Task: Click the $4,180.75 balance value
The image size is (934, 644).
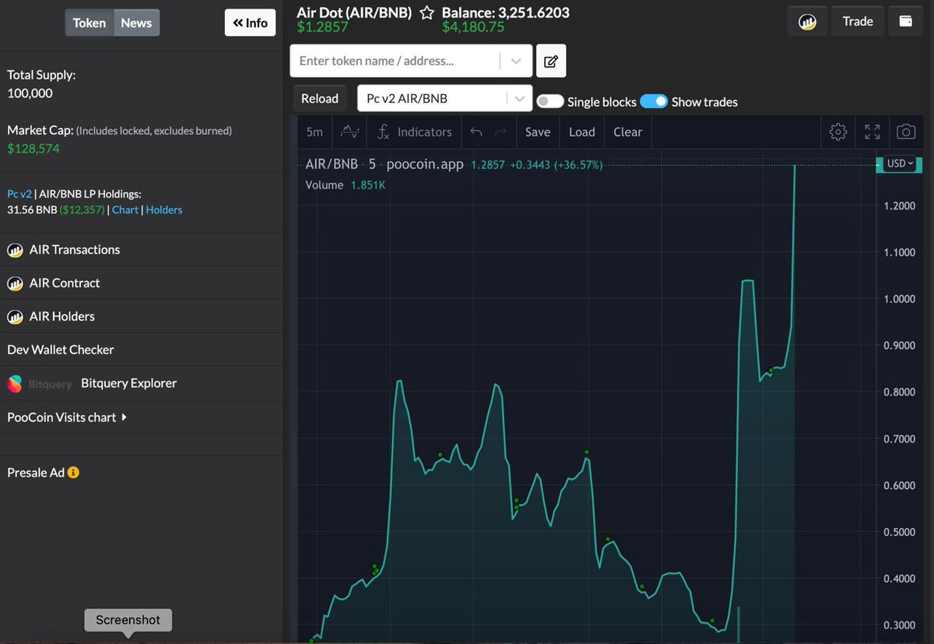Action: (473, 28)
